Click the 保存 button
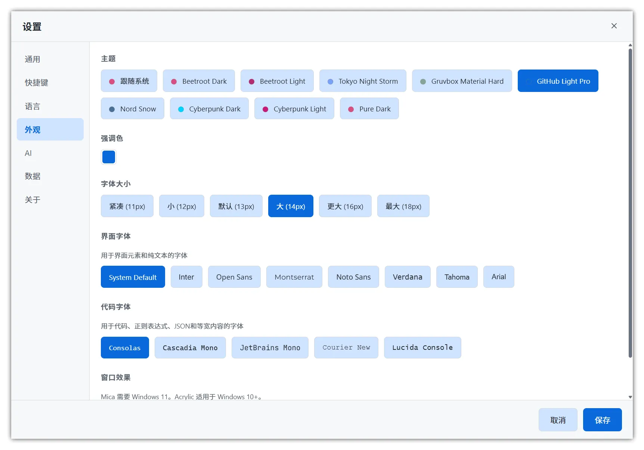 [602, 420]
